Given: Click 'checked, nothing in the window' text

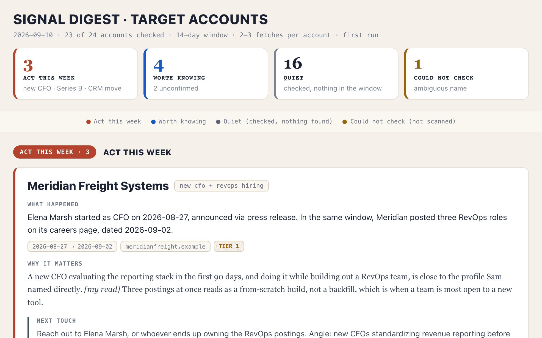Looking at the screenshot, I should point(333,88).
